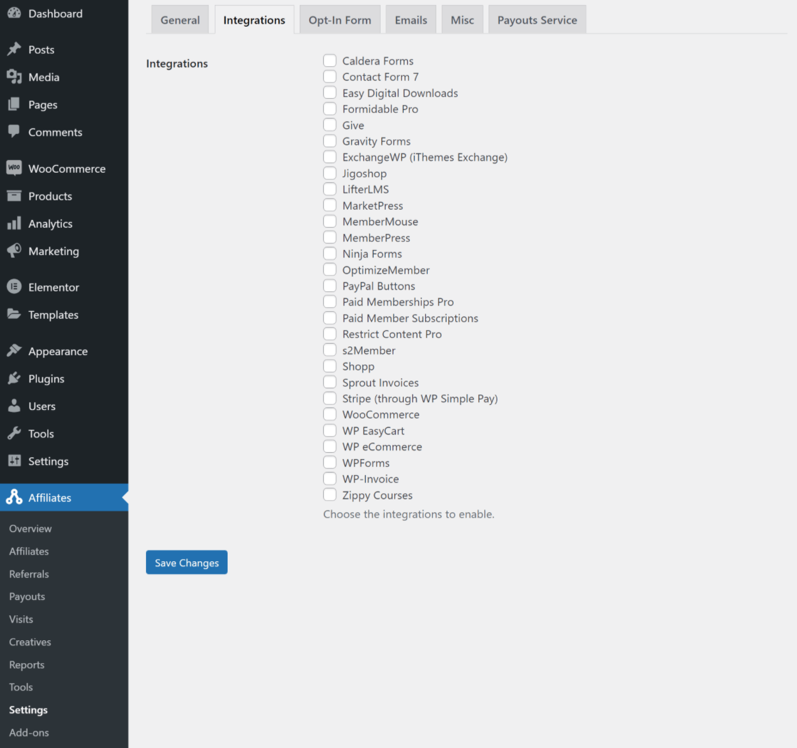The width and height of the screenshot is (797, 748).
Task: Click the Analytics bar chart icon
Action: pos(14,223)
